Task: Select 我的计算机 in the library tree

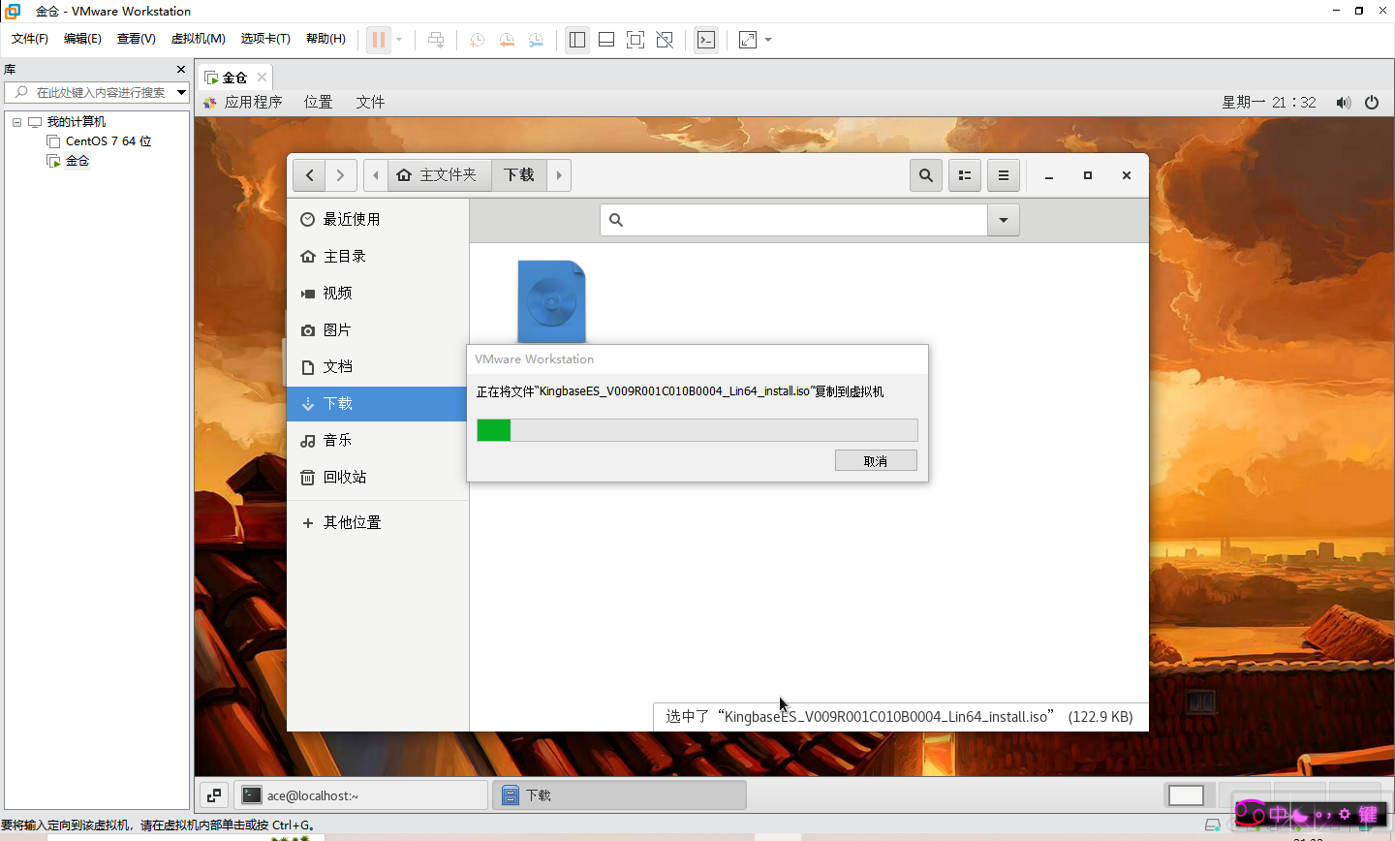Action: click(x=77, y=122)
